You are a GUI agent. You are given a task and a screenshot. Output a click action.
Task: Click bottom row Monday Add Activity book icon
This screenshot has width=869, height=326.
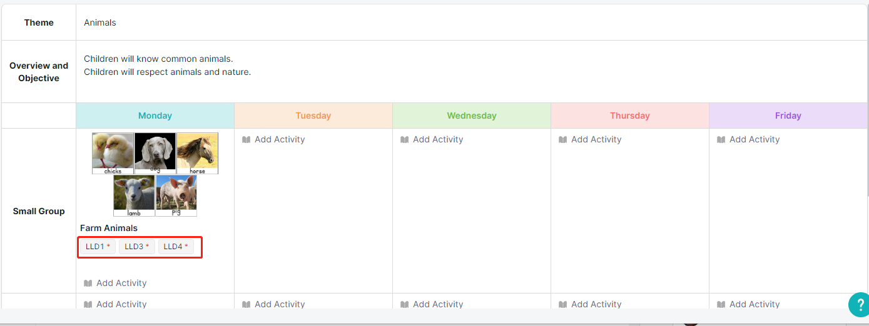(88, 304)
